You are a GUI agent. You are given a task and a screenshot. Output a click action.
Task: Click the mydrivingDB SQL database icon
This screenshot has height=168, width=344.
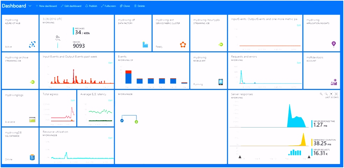pyautogui.click(x=33, y=157)
